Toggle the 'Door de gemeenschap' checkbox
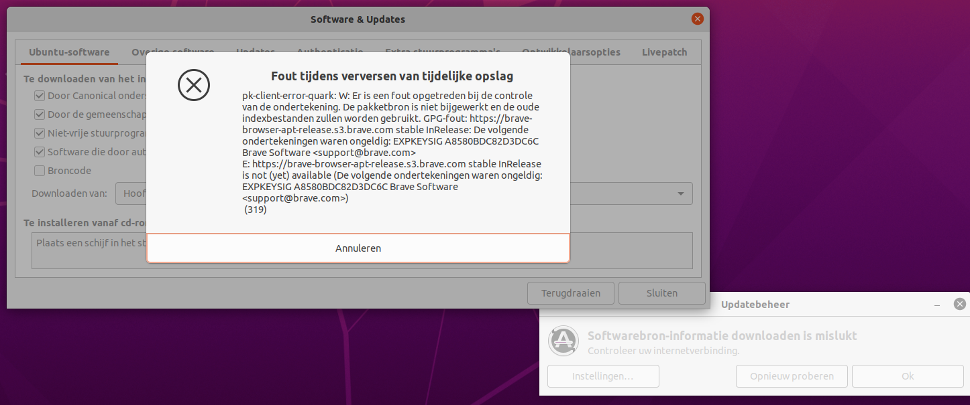The height and width of the screenshot is (405, 970). pyautogui.click(x=40, y=114)
